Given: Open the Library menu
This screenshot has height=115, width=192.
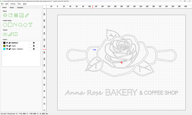Looking at the screenshot, I should (x=13, y=4).
